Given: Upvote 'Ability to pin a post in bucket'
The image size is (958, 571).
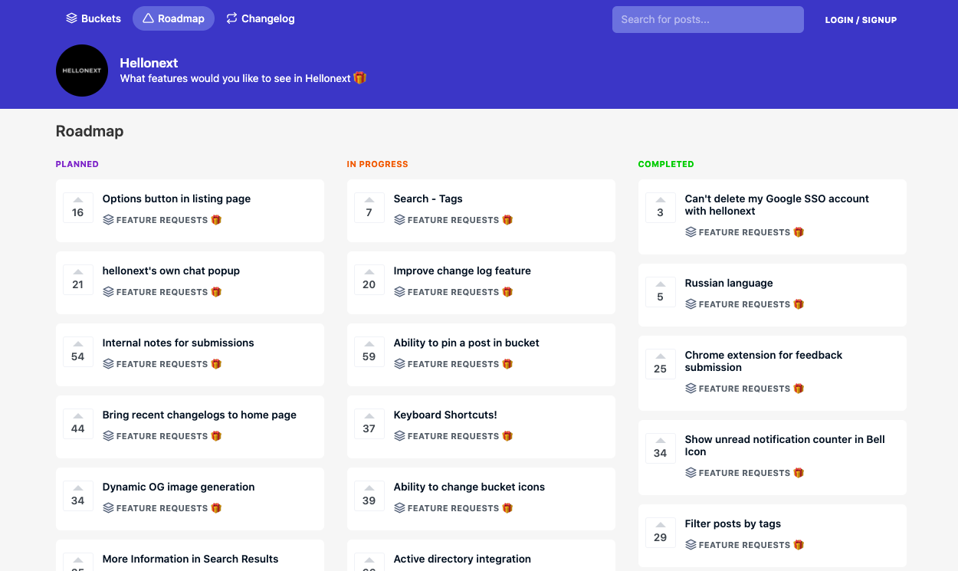Looking at the screenshot, I should [x=369, y=352].
